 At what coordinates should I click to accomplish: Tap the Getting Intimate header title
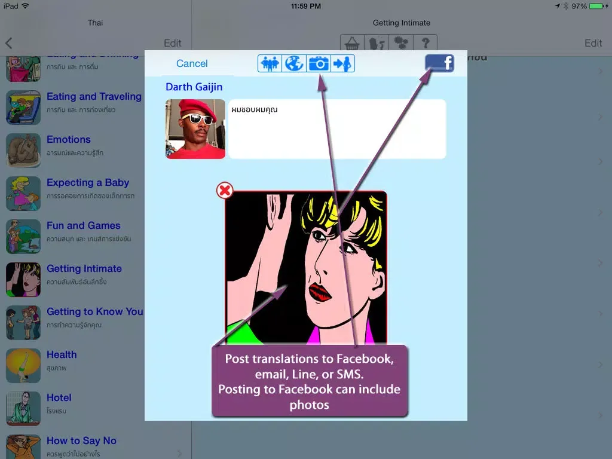(401, 23)
